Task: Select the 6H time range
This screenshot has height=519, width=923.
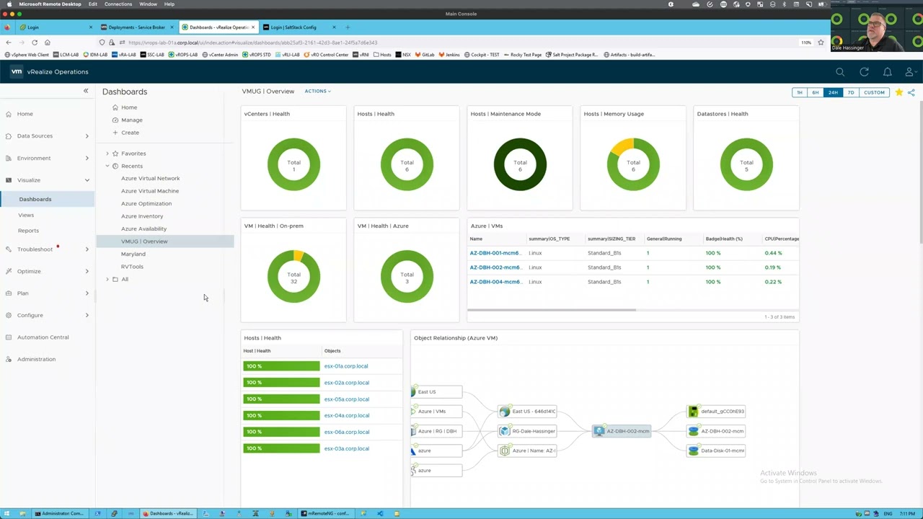Action: pos(816,92)
